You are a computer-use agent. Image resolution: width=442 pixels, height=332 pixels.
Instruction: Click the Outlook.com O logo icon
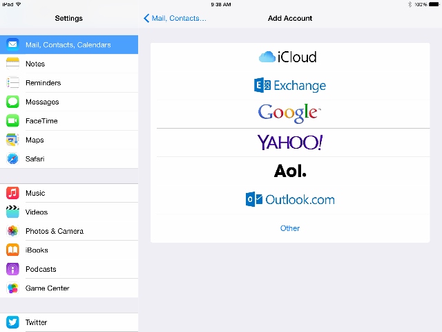pyautogui.click(x=254, y=199)
